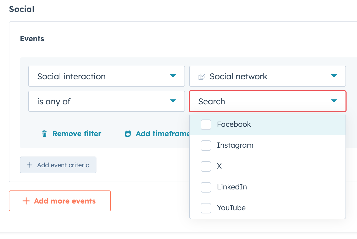
Task: Click the plus icon in Add more events
Action: [26, 201]
